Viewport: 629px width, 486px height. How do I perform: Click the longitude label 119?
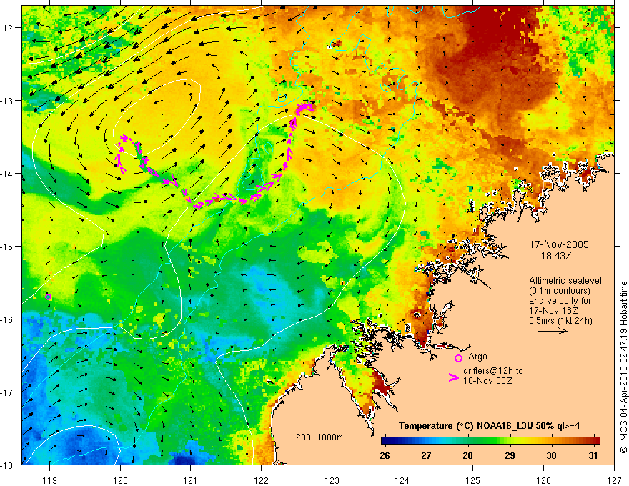coord(50,480)
